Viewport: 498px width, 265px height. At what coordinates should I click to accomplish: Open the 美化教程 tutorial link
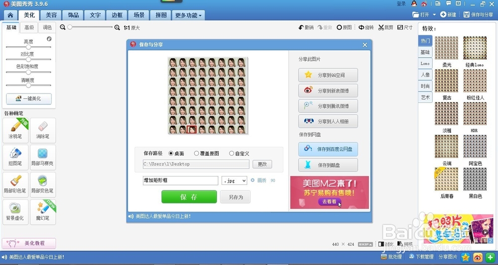tap(29, 243)
